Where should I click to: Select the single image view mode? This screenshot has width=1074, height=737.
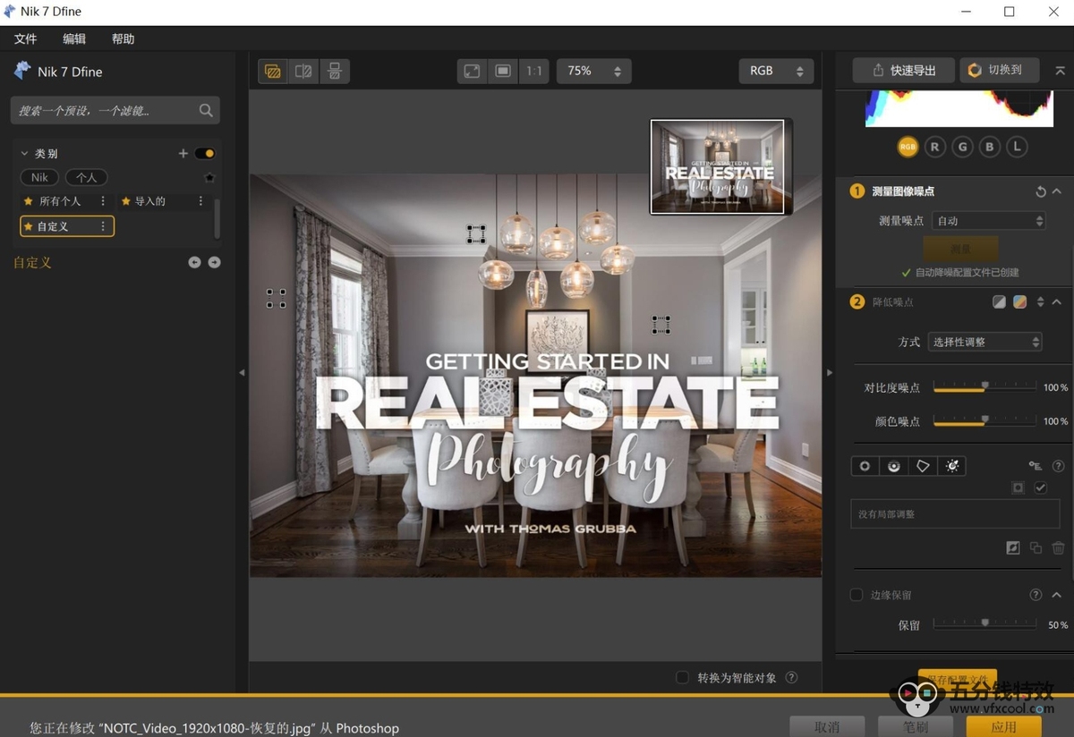tap(273, 72)
